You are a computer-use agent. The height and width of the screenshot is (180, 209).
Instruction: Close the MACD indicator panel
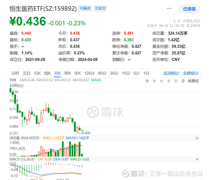point(197,159)
